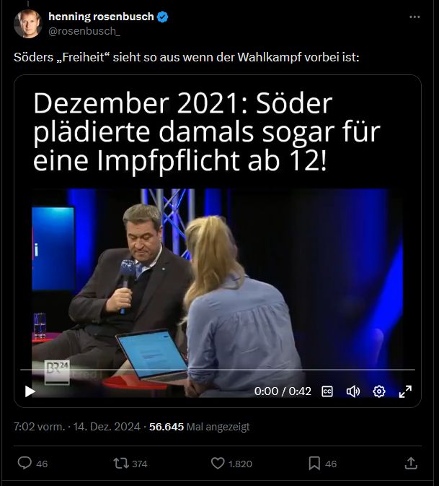Mute the video with the speaker icon
This screenshot has height=486, width=439.
click(352, 391)
